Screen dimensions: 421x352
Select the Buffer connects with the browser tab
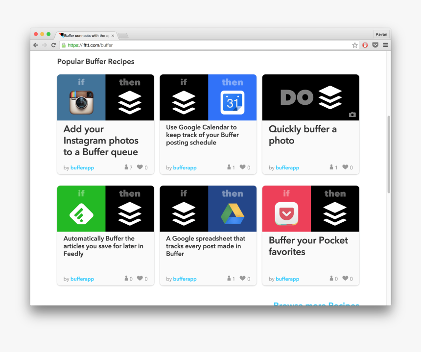tap(86, 35)
